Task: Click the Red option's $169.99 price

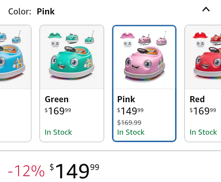Action: (x=203, y=111)
